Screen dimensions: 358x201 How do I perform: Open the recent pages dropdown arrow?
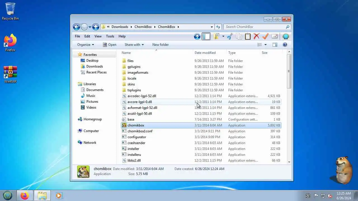pos(90,27)
